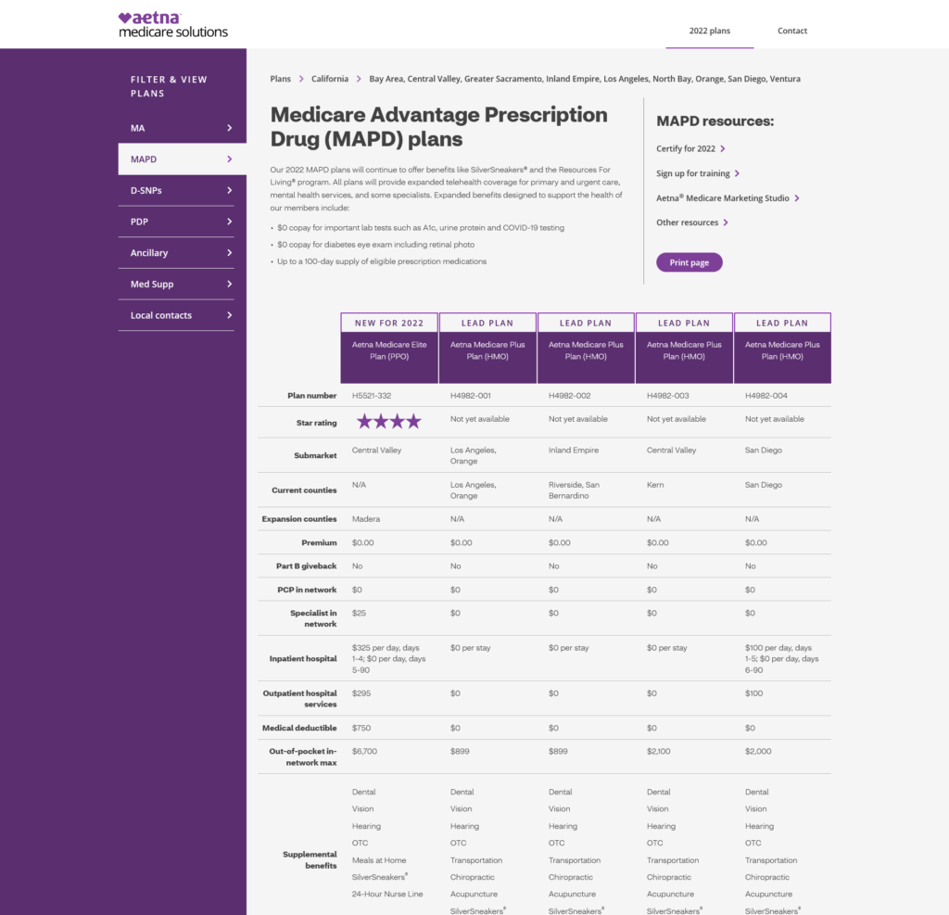The width and height of the screenshot is (949, 915).
Task: Click the Madera expansion county cell
Action: pos(366,519)
